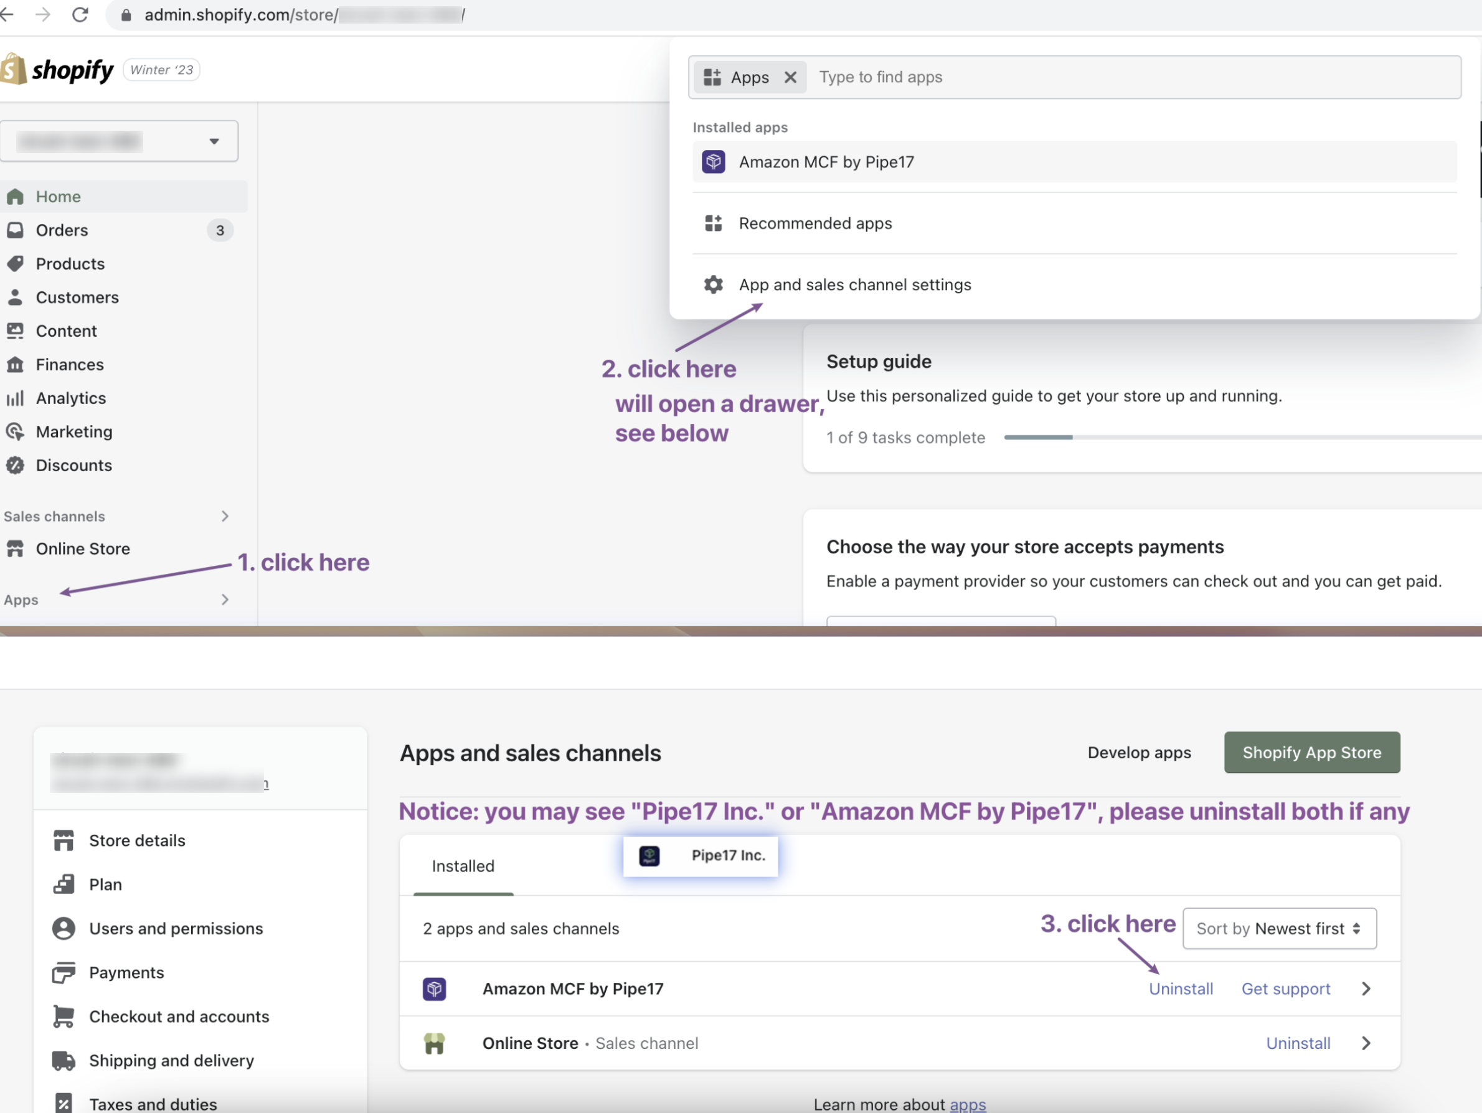This screenshot has width=1482, height=1113.
Task: Click the browser forward arrow
Action: click(x=42, y=15)
